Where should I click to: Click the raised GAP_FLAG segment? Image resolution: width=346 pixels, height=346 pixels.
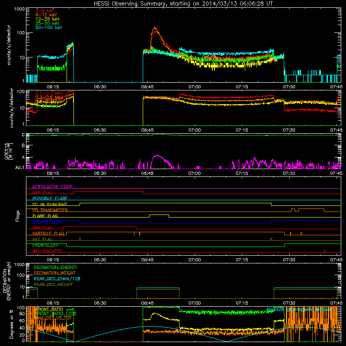(109, 191)
